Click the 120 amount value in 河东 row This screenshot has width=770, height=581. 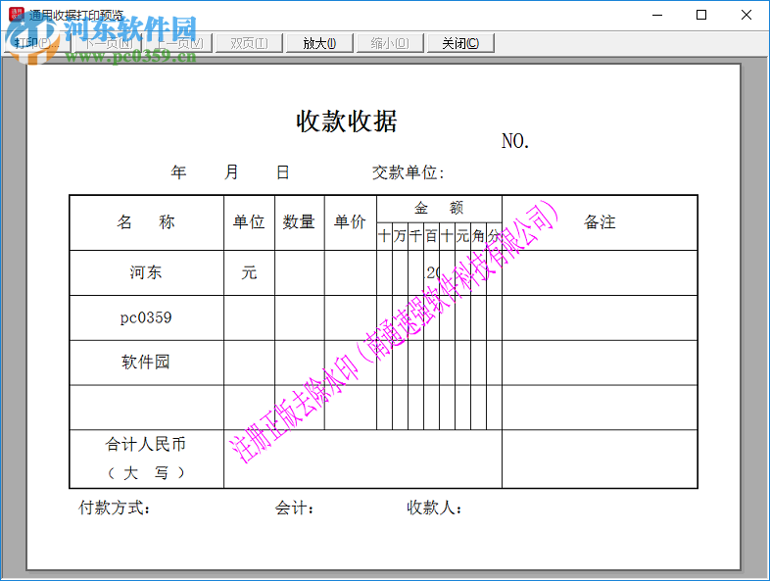point(433,273)
